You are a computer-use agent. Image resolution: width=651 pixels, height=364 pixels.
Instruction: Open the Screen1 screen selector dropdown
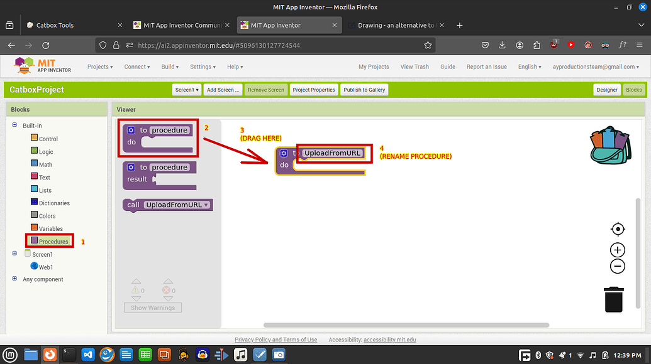pos(186,89)
